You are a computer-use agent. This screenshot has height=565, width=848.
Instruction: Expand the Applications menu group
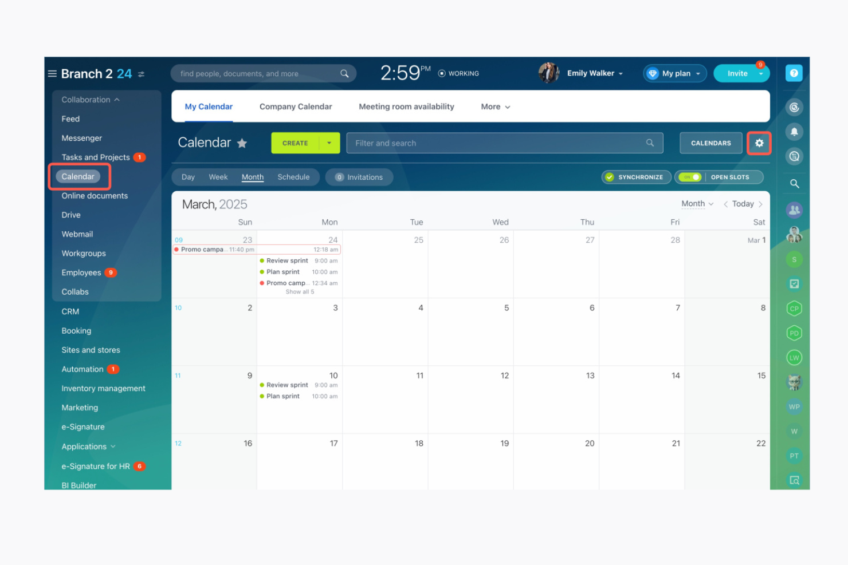(88, 447)
